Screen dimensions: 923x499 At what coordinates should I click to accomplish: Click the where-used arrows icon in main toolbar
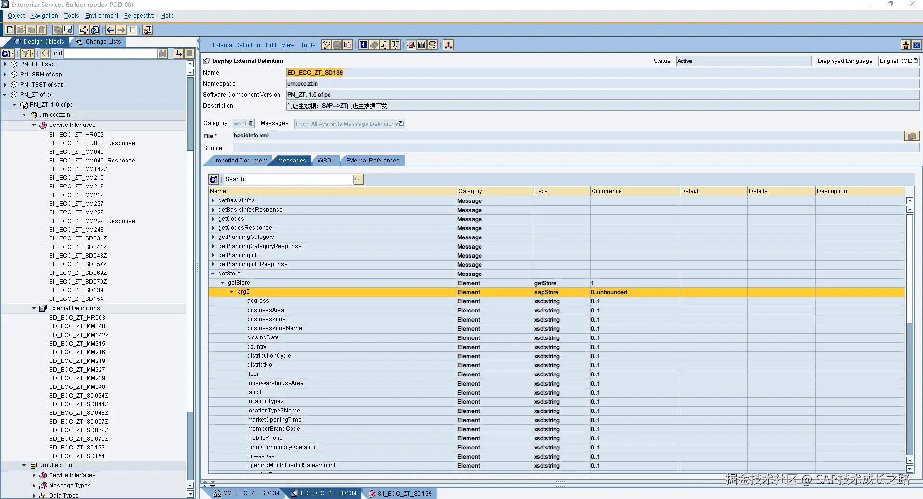84,30
